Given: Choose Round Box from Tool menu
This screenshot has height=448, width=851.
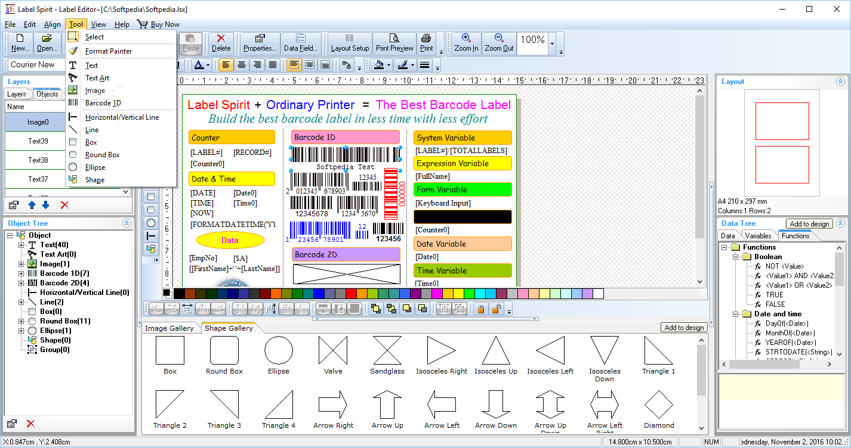Looking at the screenshot, I should click(x=102, y=155).
